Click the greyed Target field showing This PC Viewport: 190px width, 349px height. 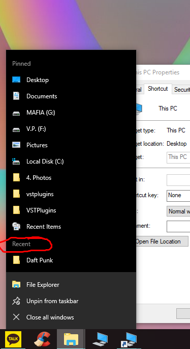pyautogui.click(x=178, y=157)
